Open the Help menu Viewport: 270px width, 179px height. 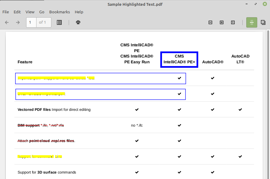[79, 12]
